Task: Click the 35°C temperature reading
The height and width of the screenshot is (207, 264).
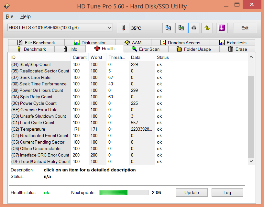Action: (x=136, y=28)
